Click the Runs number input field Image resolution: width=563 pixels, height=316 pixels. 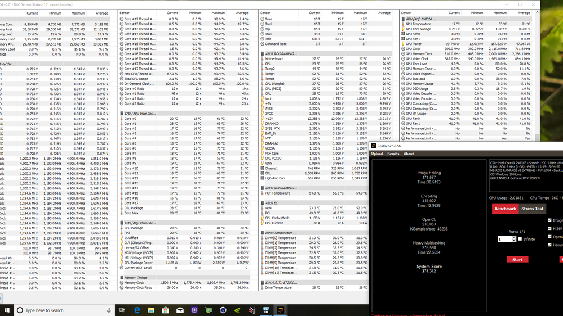point(505,239)
